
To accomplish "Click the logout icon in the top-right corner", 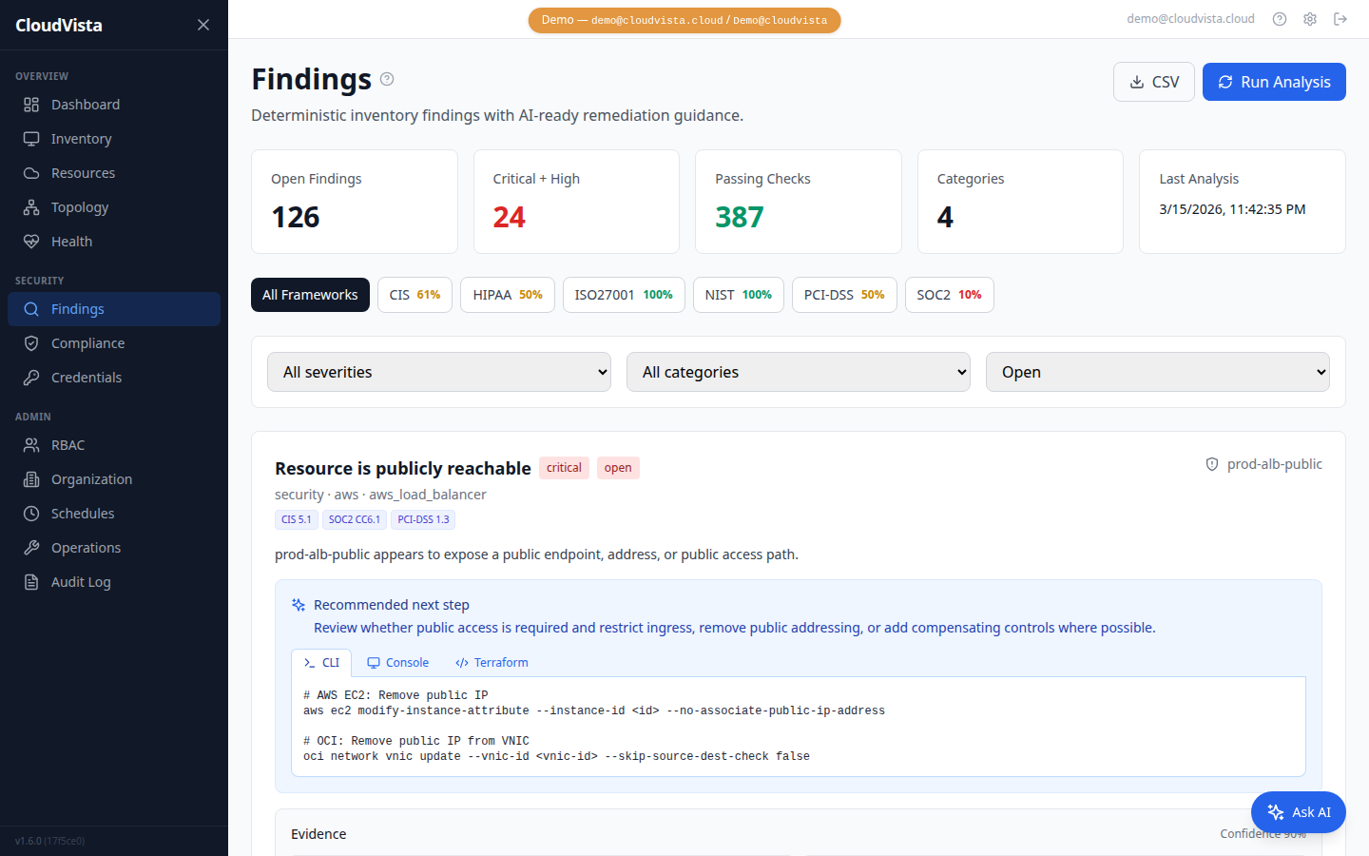I will click(1340, 18).
